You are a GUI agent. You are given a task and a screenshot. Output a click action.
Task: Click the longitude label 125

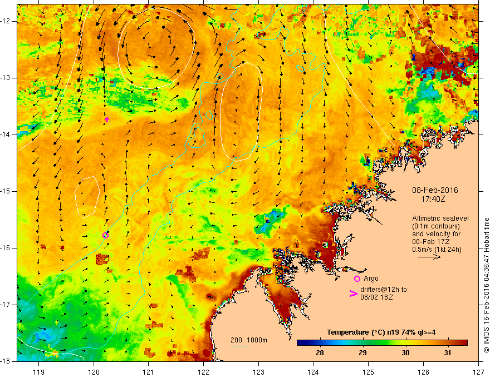(x=369, y=372)
